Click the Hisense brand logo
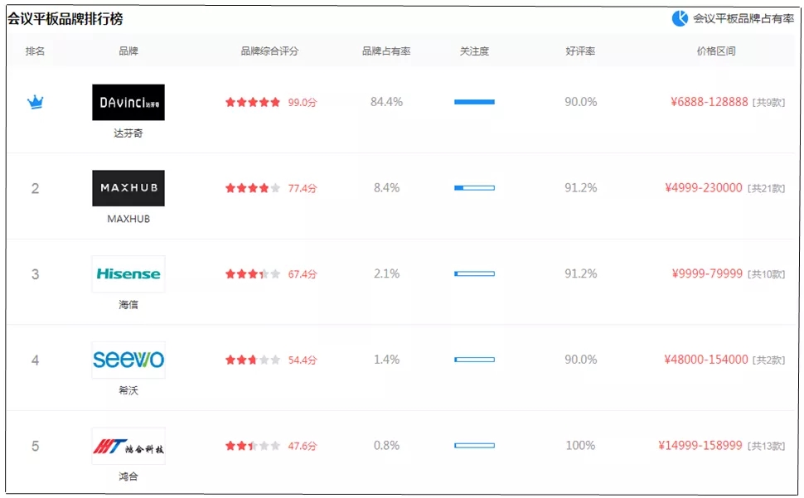This screenshot has height=498, width=804. [x=128, y=273]
